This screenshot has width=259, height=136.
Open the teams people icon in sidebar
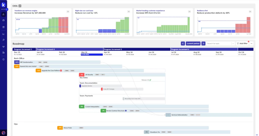coord(4,47)
